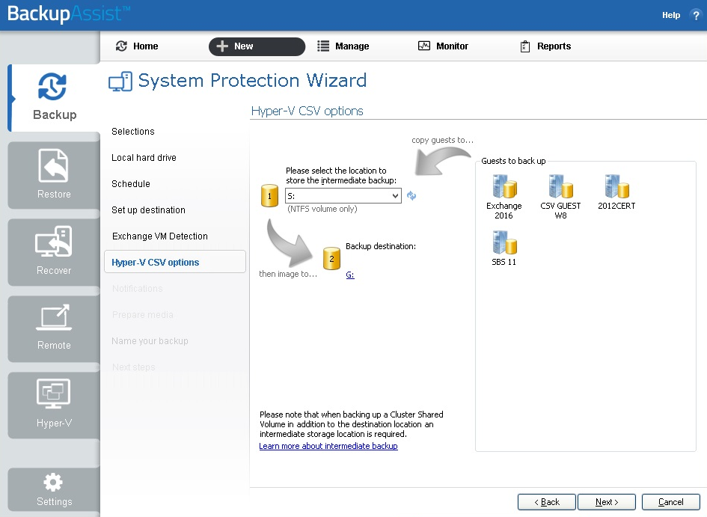707x517 pixels.
Task: Open the Hyper-V sidebar section
Action: 54,405
